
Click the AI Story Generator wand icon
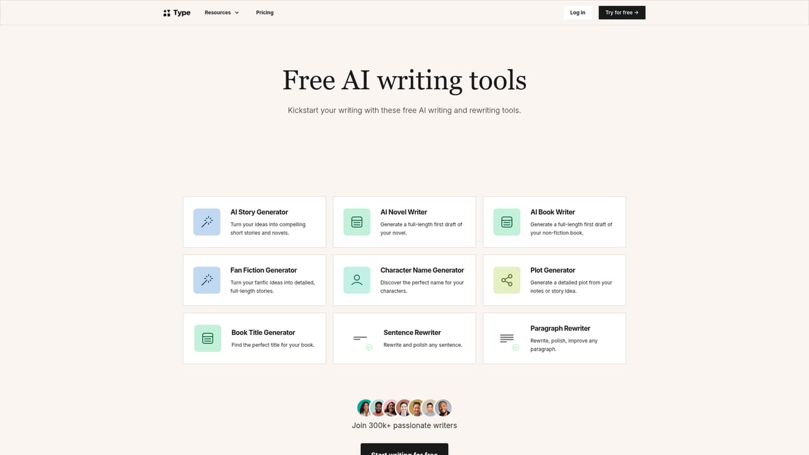tap(207, 222)
